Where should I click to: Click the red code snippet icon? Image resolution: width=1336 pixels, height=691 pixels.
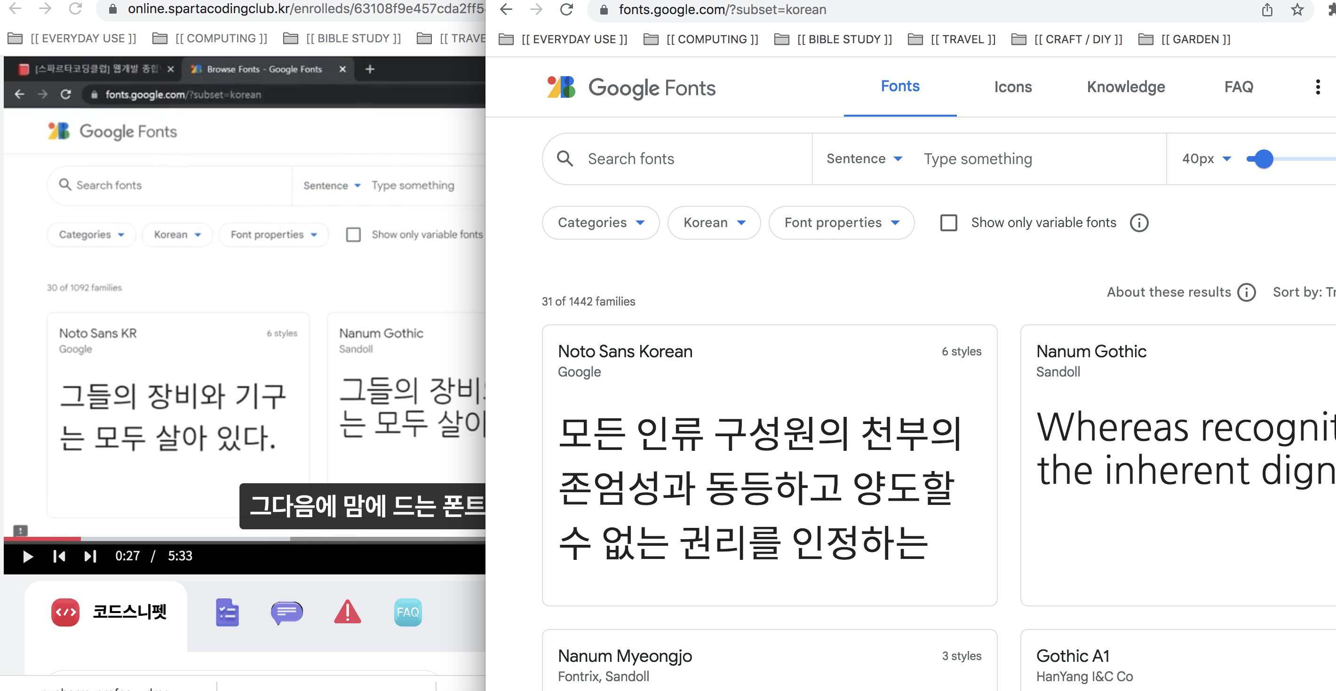(x=65, y=612)
